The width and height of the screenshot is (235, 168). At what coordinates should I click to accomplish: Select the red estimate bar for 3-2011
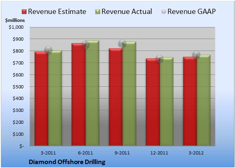(x=42, y=99)
